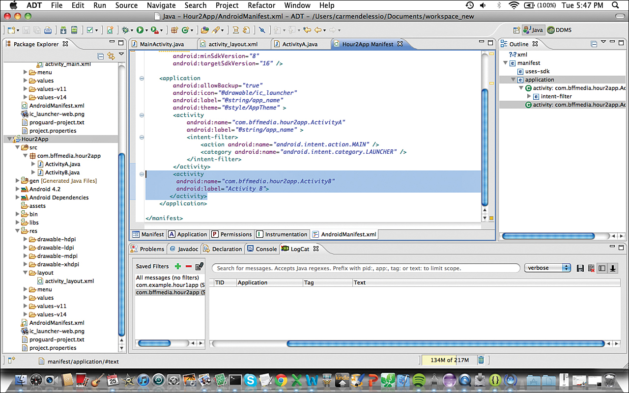The image size is (629, 393).
Task: Expand the drawable-hdpi folder
Action: click(x=26, y=239)
